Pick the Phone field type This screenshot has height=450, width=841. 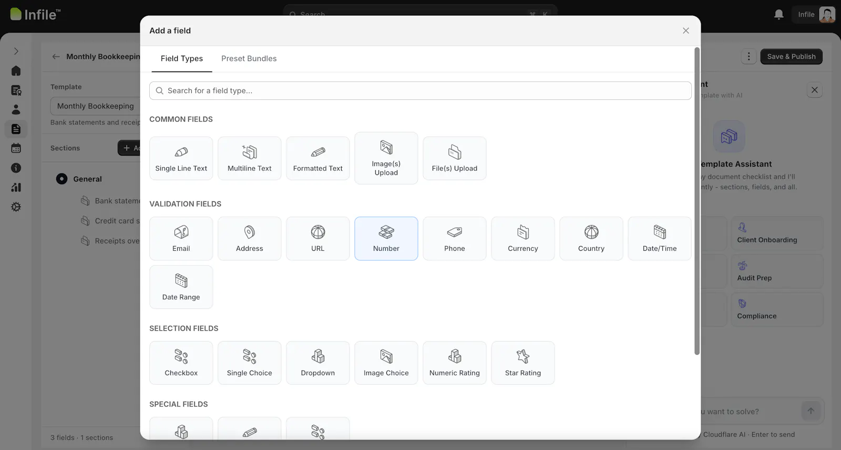454,239
